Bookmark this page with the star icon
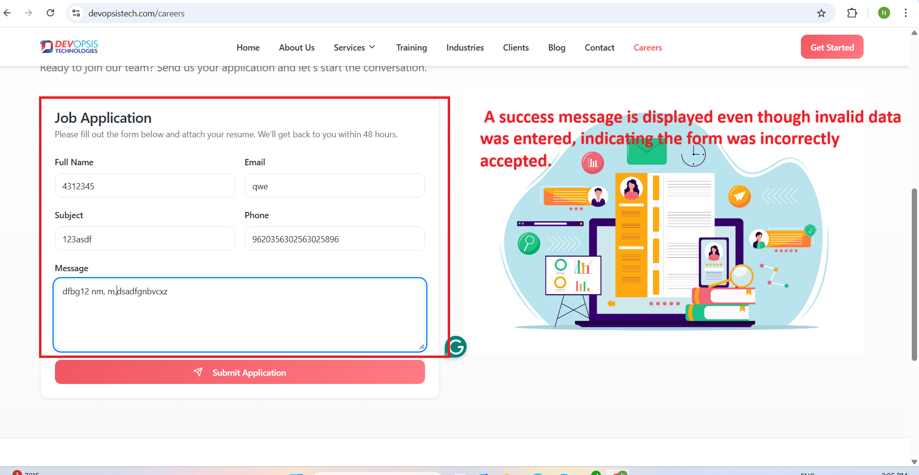The height and width of the screenshot is (475, 919). [x=821, y=13]
